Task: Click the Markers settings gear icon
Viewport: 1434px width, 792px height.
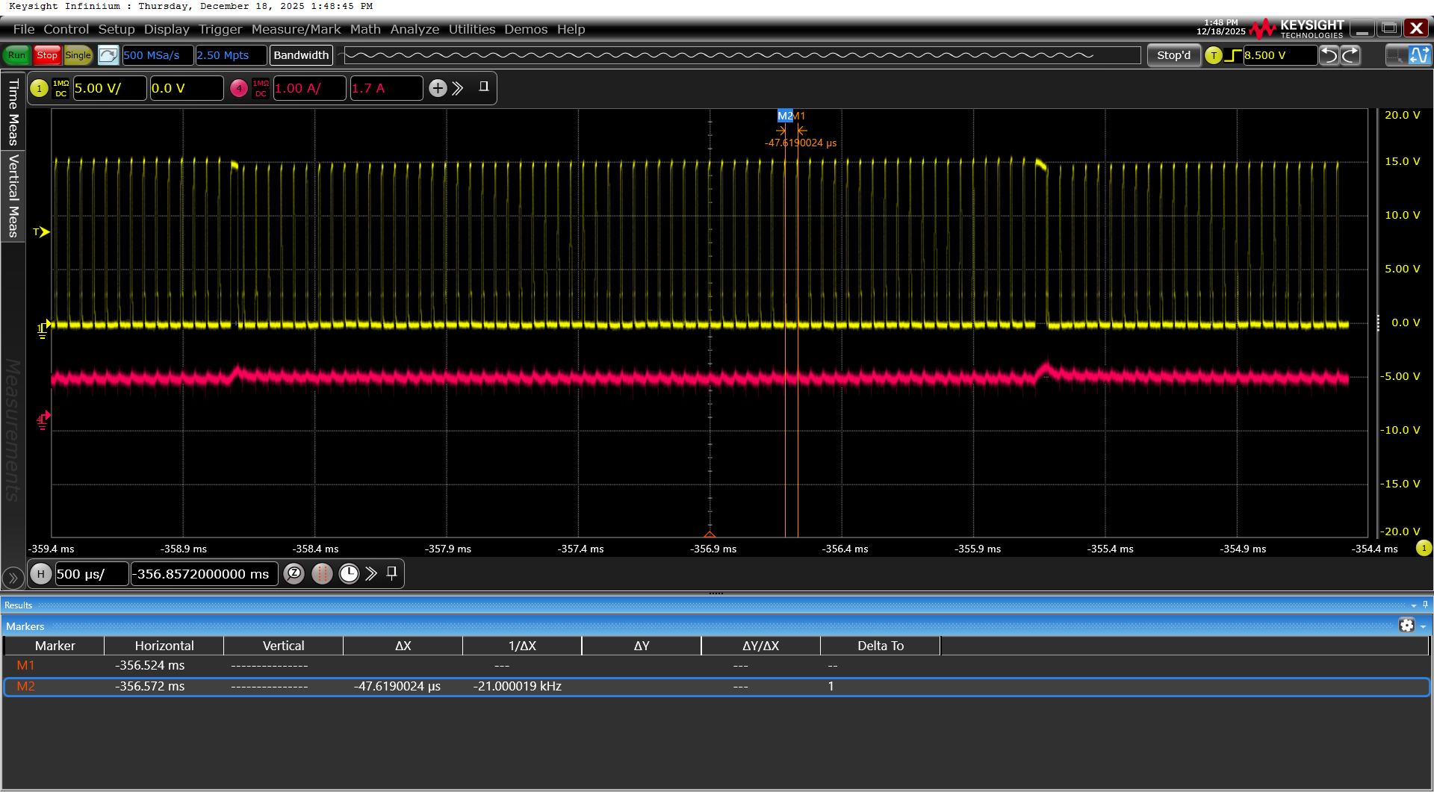Action: pyautogui.click(x=1406, y=626)
